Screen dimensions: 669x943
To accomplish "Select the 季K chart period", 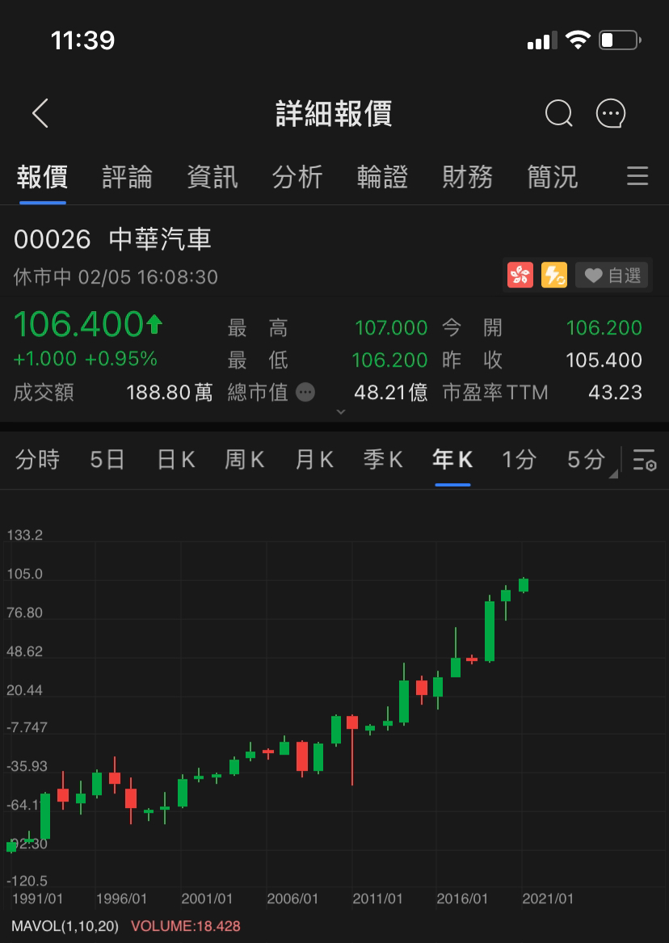I will 383,460.
